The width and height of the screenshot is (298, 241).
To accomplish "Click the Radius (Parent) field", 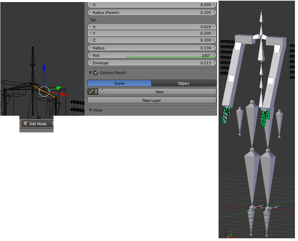I will point(152,13).
